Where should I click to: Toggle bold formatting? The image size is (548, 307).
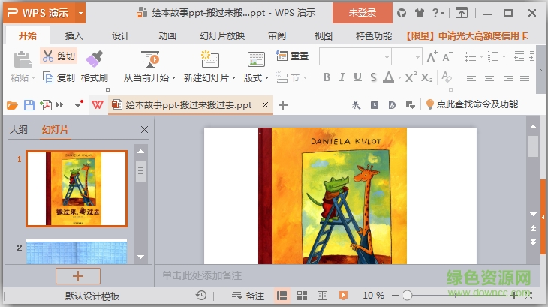327,77
